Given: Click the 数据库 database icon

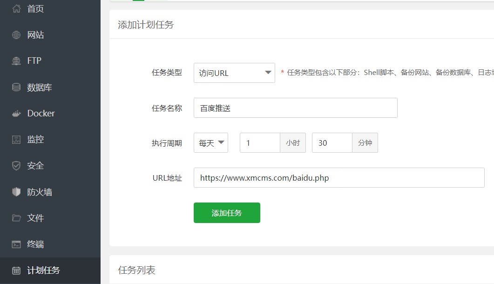Looking at the screenshot, I should [x=17, y=87].
